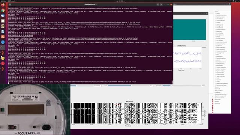Screen dimensions: 240x135
Task: Select Control Port in the block tree
Action: pyautogui.click(x=220, y=24)
